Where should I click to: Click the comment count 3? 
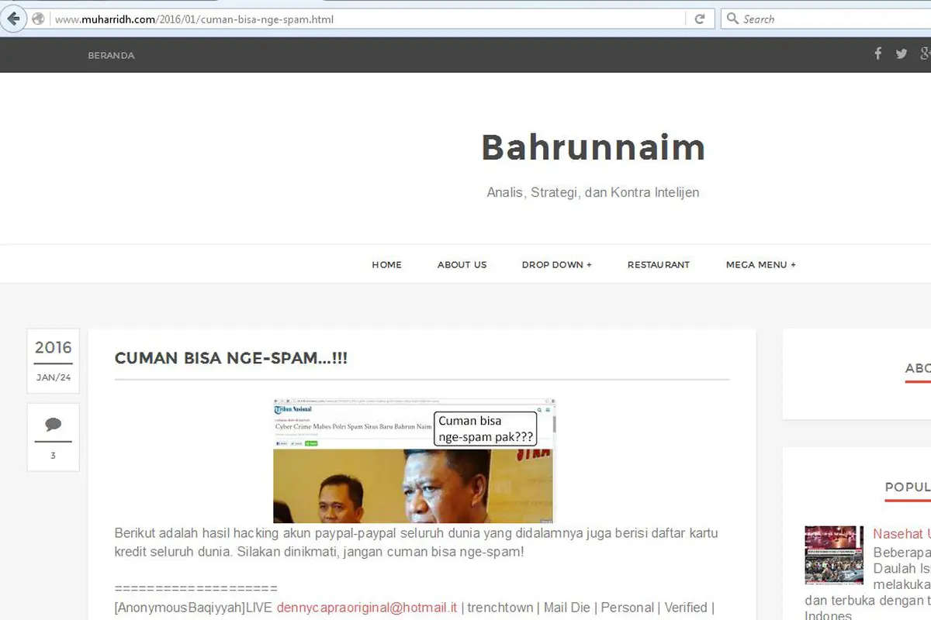pyautogui.click(x=53, y=456)
